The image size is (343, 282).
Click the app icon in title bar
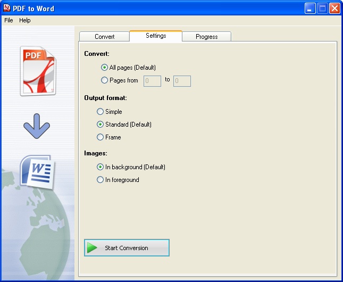7,9
